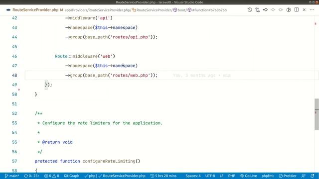The height and width of the screenshot is (179, 319).
Task: Click php | RouteServiceProvider.php status item
Action: click(115, 176)
